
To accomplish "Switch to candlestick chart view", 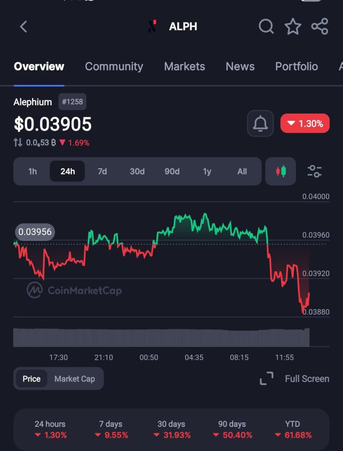I will [x=281, y=171].
